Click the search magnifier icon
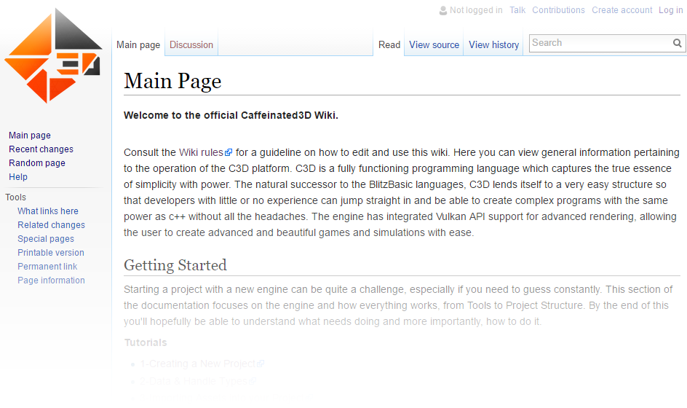 pyautogui.click(x=677, y=43)
